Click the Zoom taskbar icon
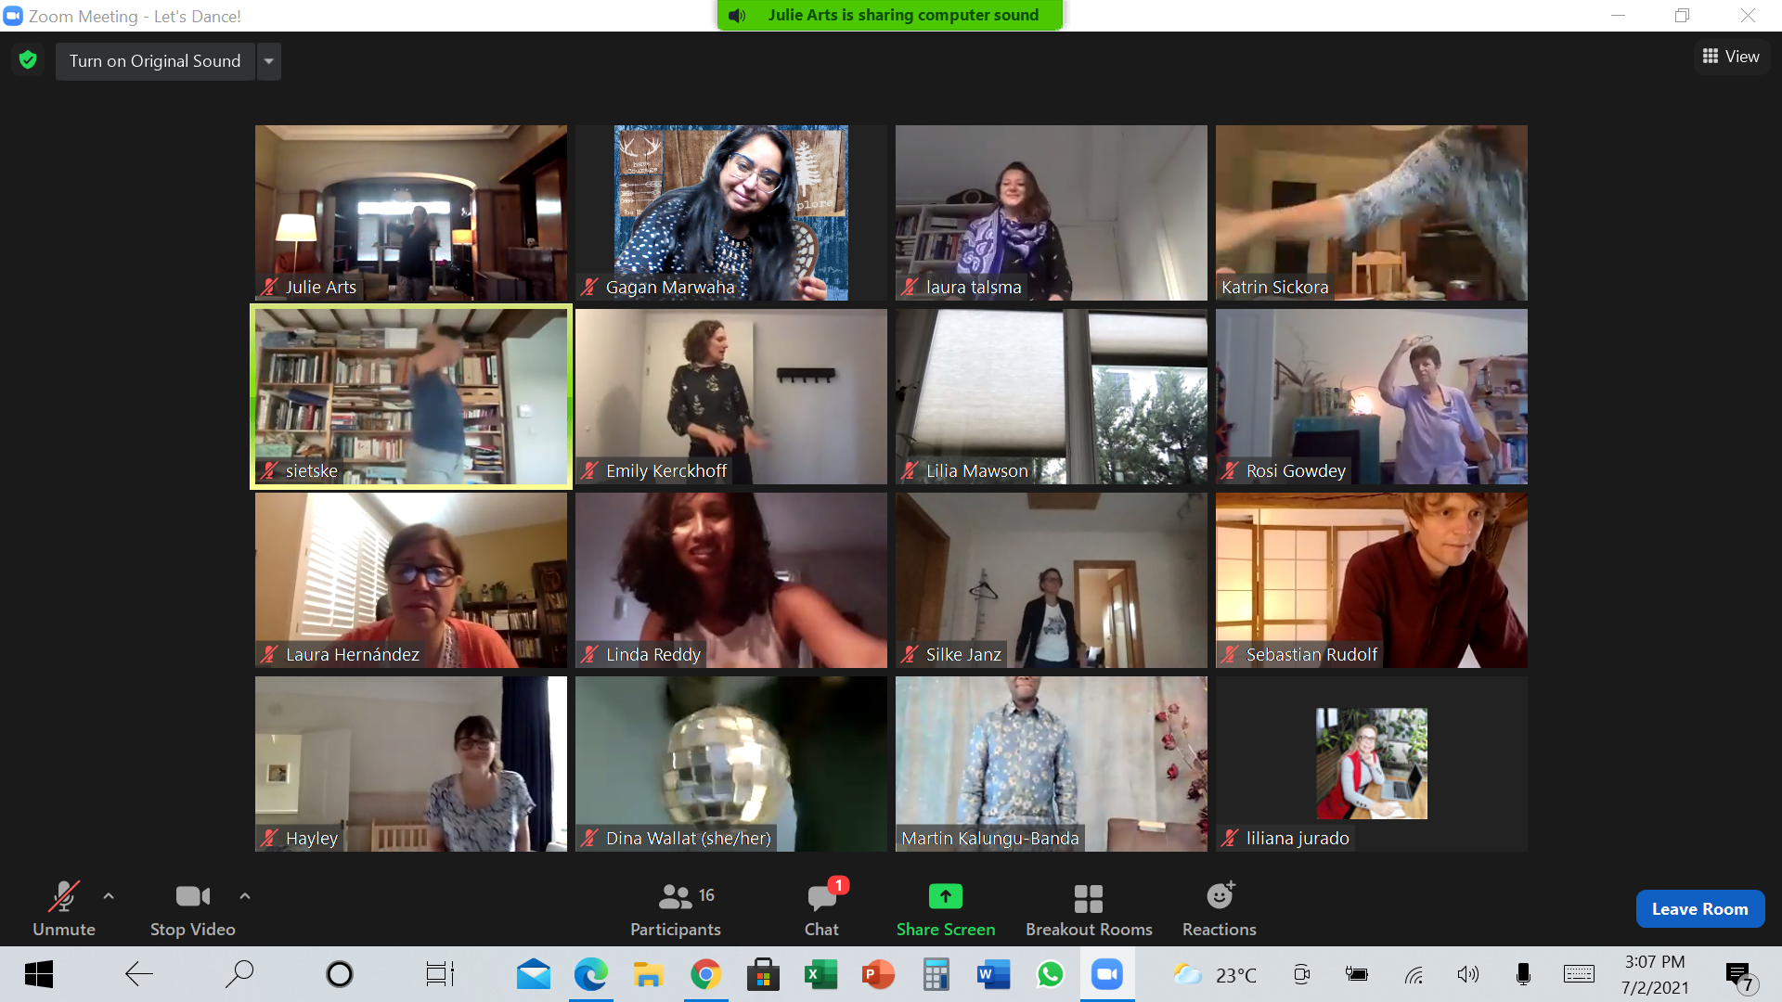The width and height of the screenshot is (1782, 1002). pyautogui.click(x=1106, y=974)
